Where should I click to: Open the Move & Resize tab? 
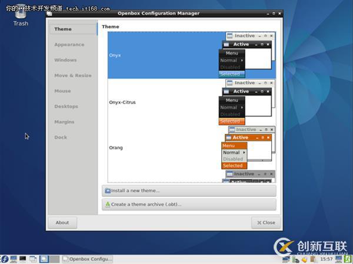[73, 75]
